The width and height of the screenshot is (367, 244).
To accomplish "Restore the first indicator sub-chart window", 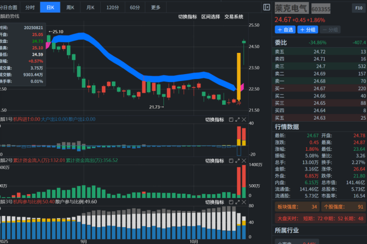I will click(231, 120).
